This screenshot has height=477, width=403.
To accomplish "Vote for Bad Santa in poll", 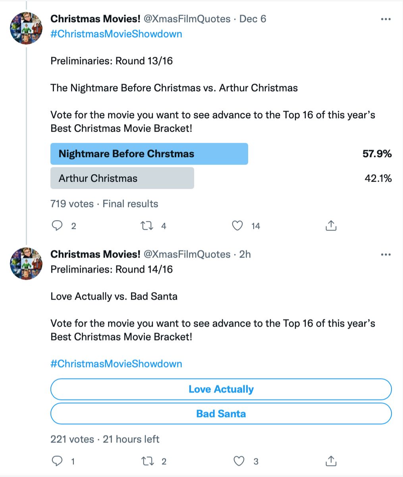I will tap(221, 414).
